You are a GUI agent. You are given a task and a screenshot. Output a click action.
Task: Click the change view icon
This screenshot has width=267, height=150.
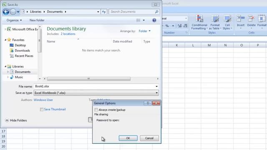click(x=138, y=20)
